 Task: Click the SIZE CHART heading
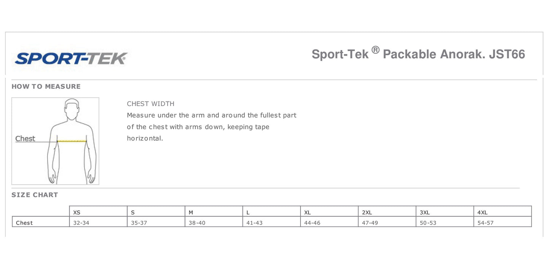coord(35,195)
